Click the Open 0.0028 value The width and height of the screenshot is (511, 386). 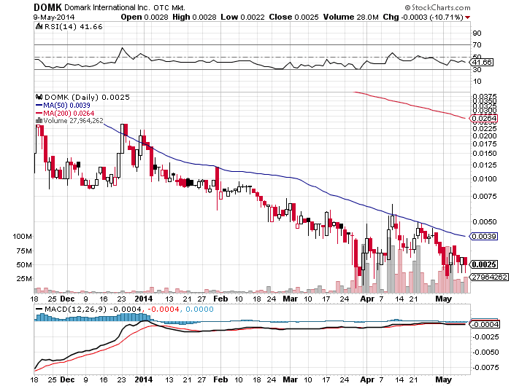pyautogui.click(x=145, y=17)
